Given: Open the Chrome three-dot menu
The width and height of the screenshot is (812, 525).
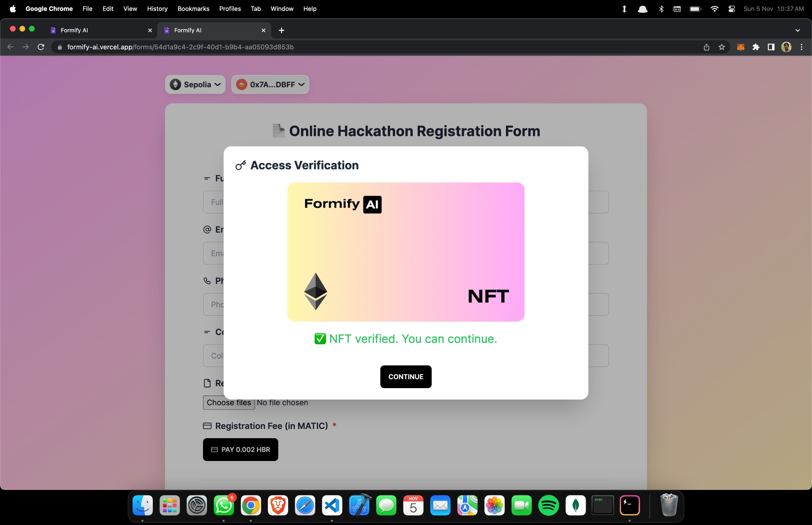Looking at the screenshot, I should click(x=802, y=47).
